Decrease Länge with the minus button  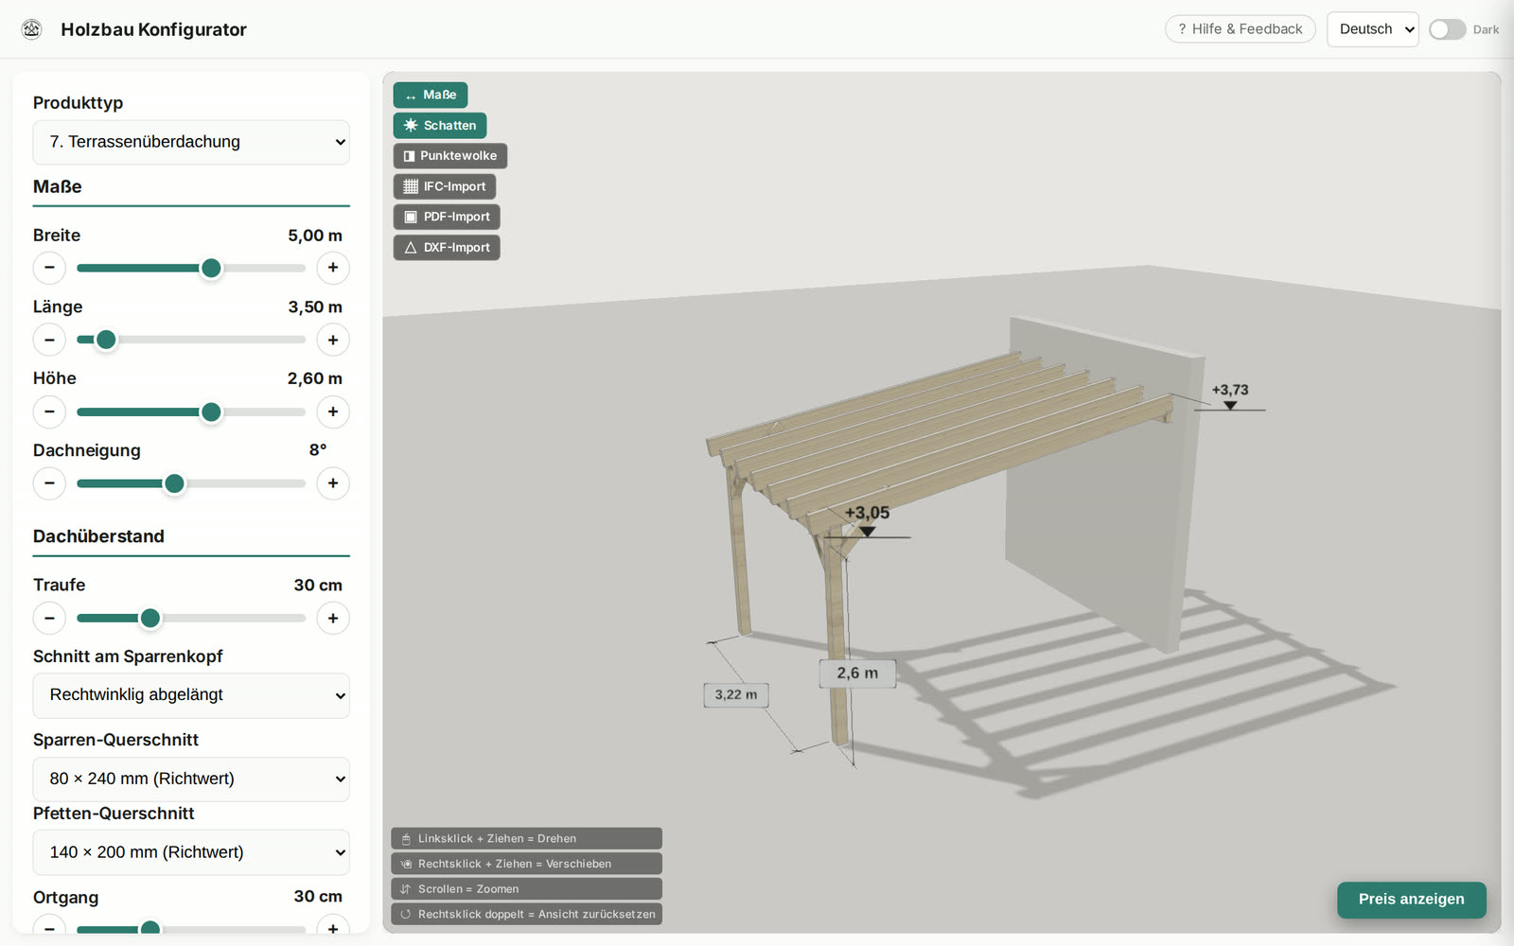pyautogui.click(x=49, y=340)
